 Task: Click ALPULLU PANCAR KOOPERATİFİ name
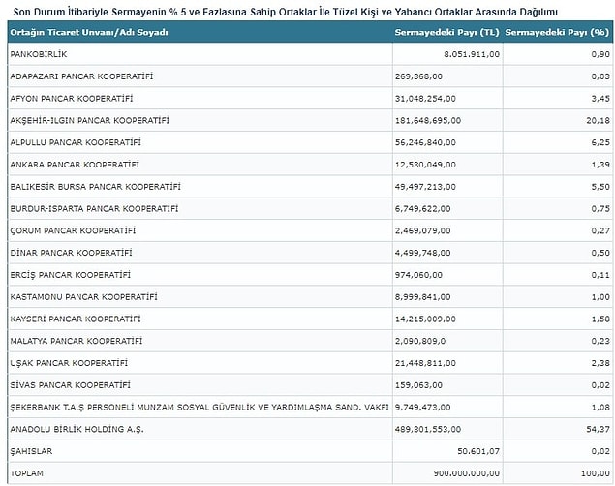click(x=76, y=142)
